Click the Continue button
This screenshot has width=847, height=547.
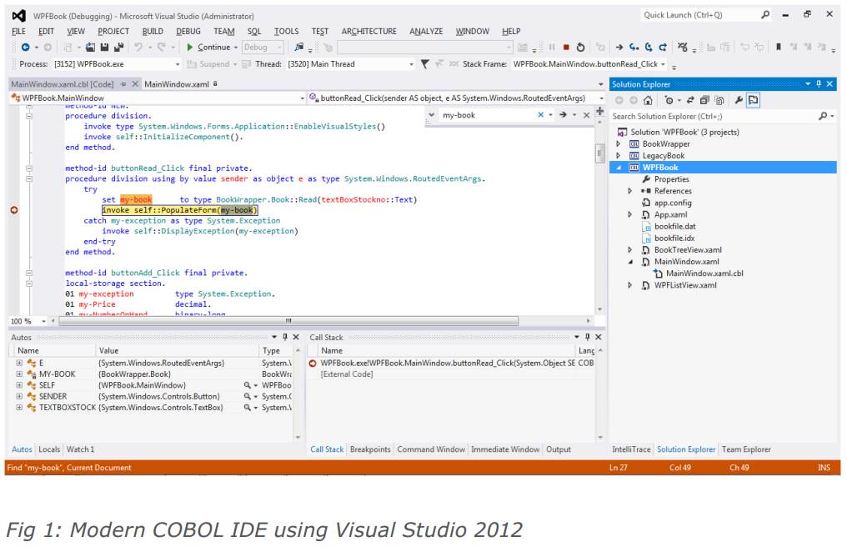tap(216, 48)
